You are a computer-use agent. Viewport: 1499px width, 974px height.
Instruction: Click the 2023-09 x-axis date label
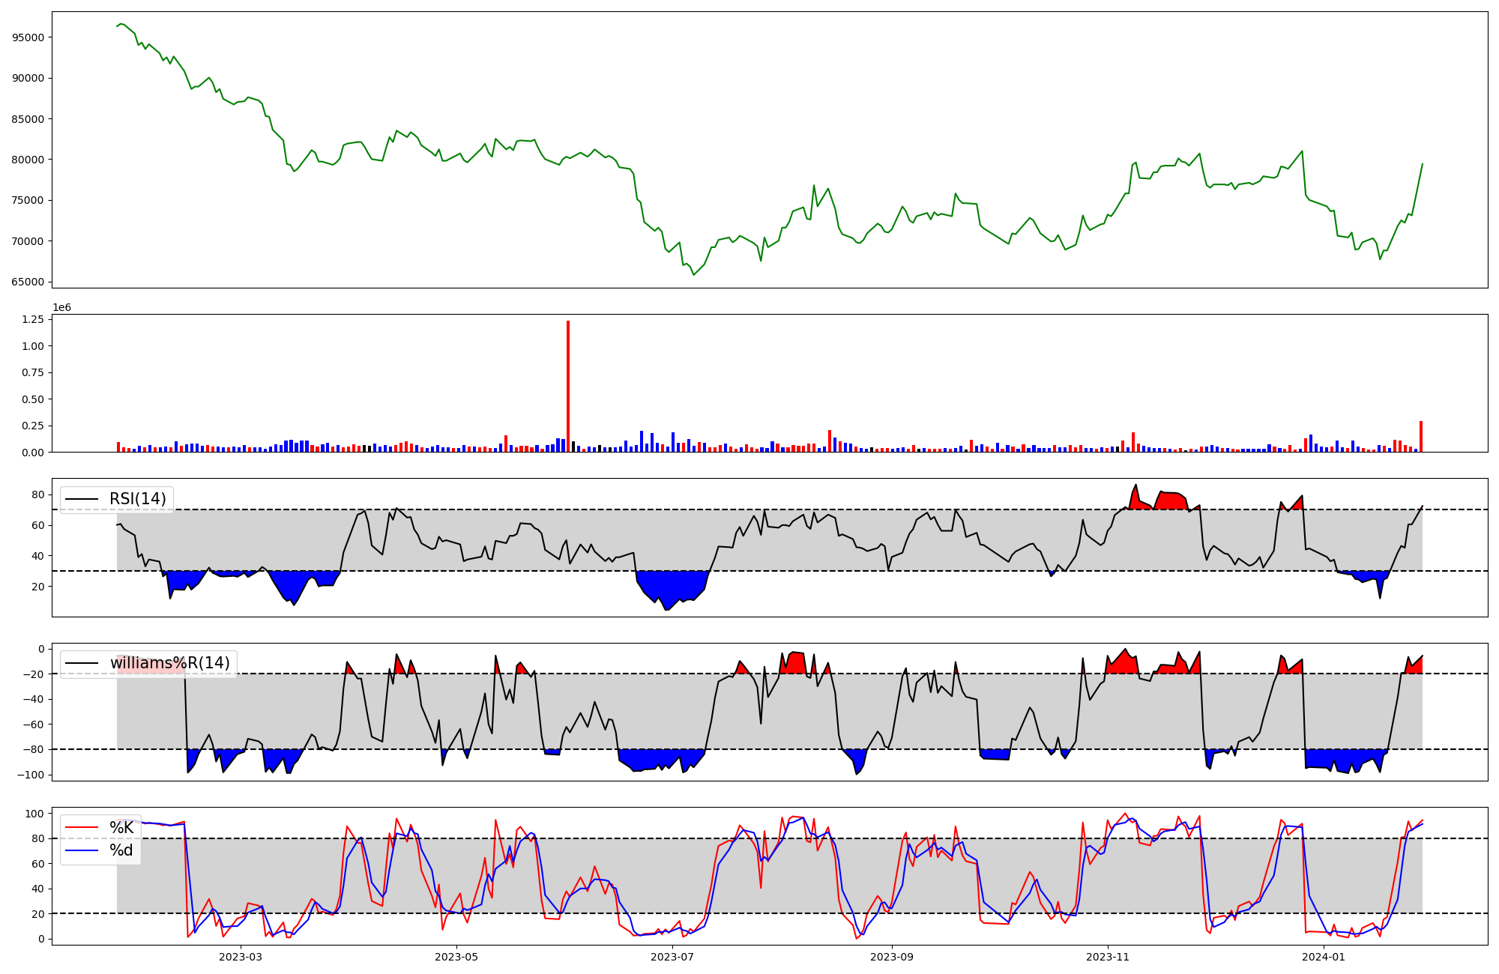[893, 957]
